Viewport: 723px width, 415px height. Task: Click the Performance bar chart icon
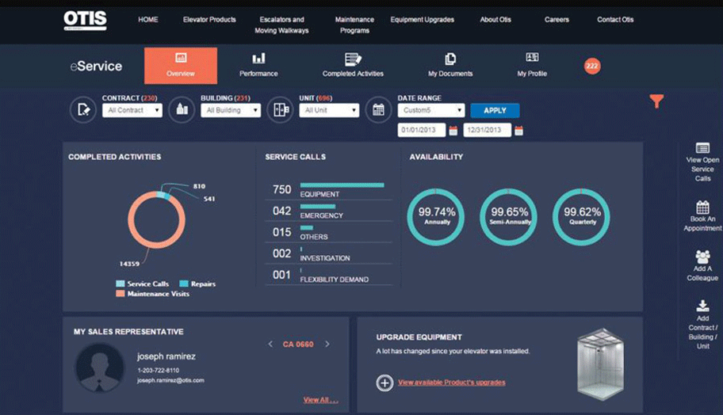[258, 58]
